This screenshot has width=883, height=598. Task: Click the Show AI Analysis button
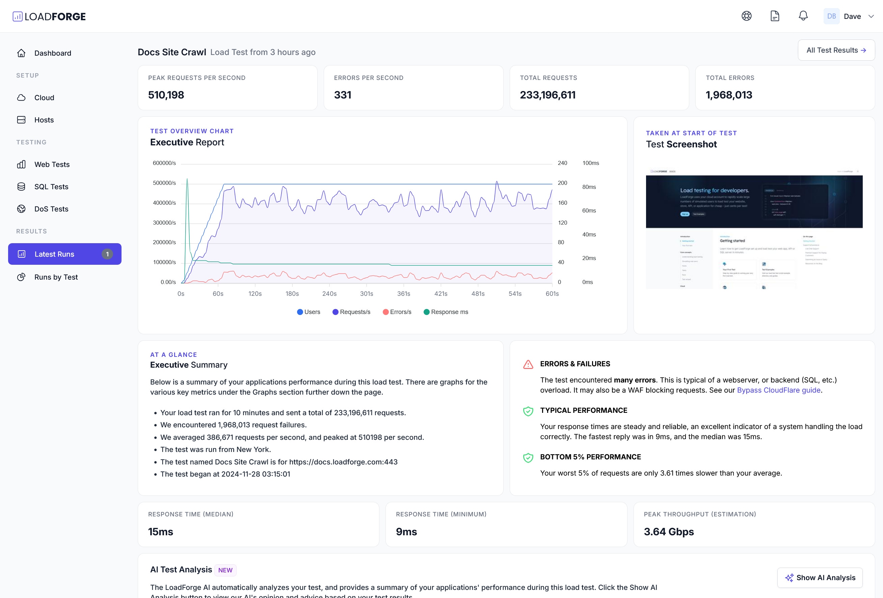820,577
